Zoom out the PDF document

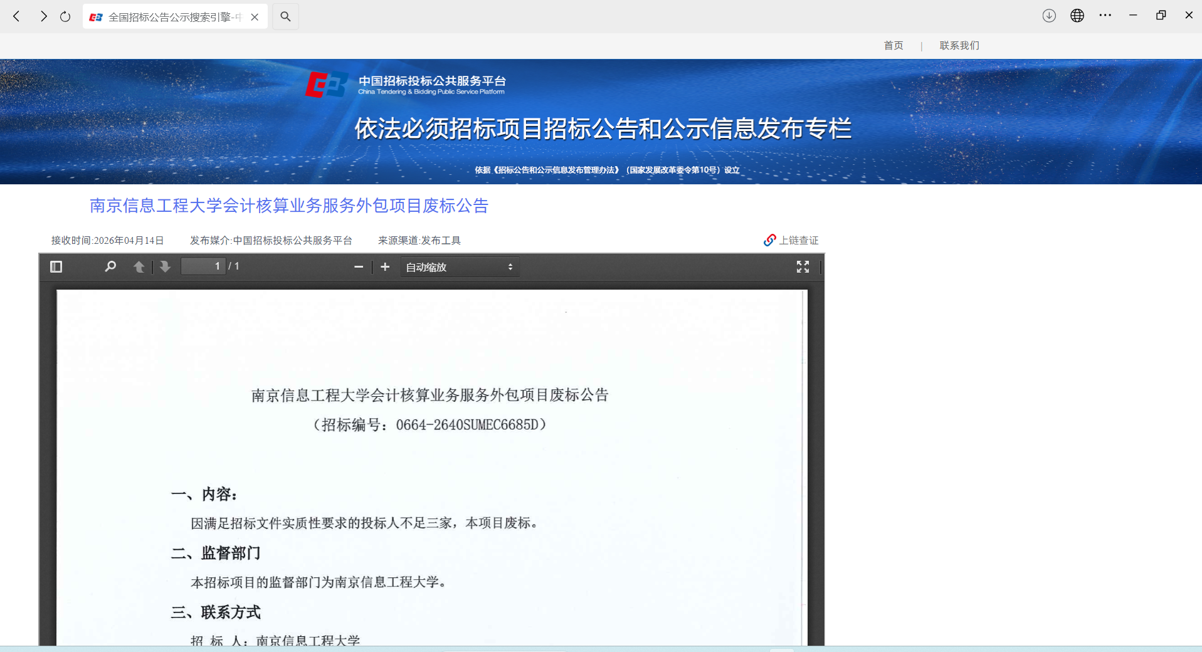[x=359, y=267]
